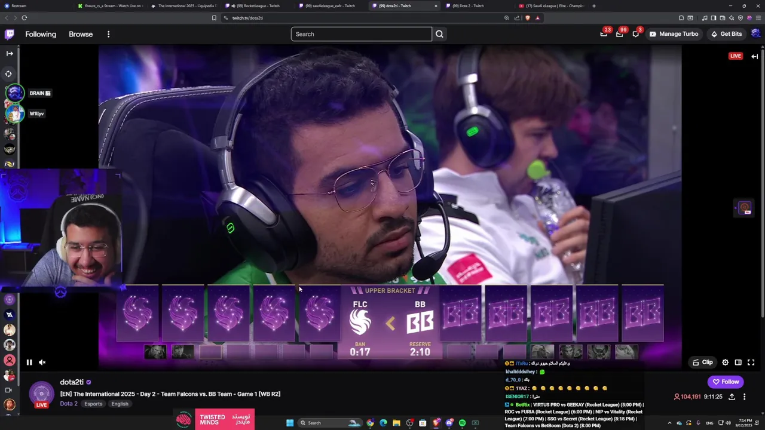Open the BRAIN channel avatar in sidebar
Image resolution: width=765 pixels, height=430 pixels.
click(14, 93)
